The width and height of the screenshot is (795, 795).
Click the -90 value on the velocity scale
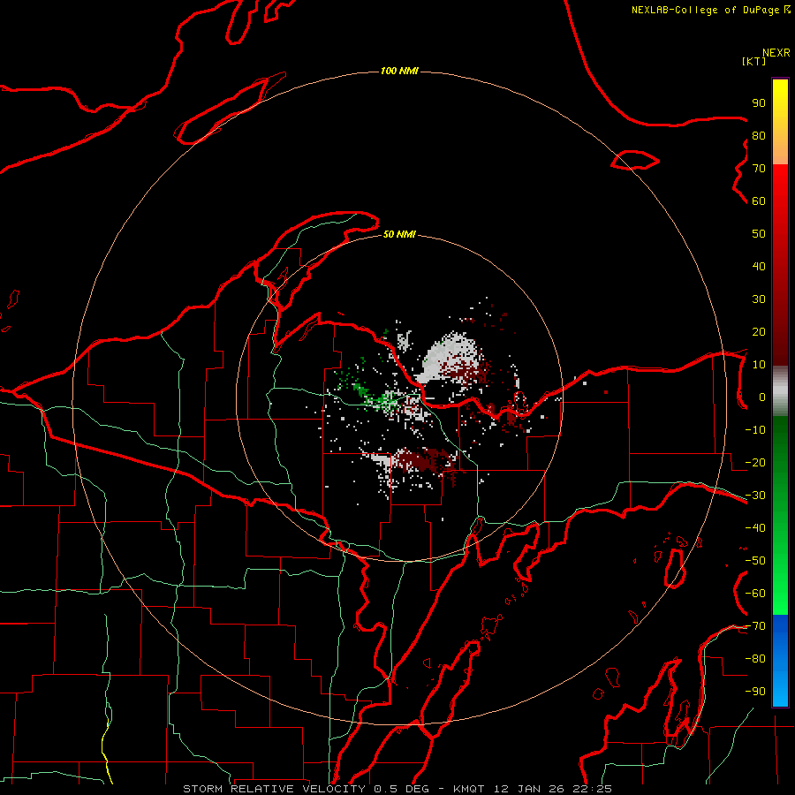point(755,692)
